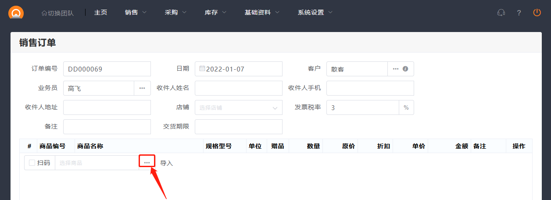
Task: Open salesperson picker ellipsis next to 高飞
Action: click(x=142, y=88)
